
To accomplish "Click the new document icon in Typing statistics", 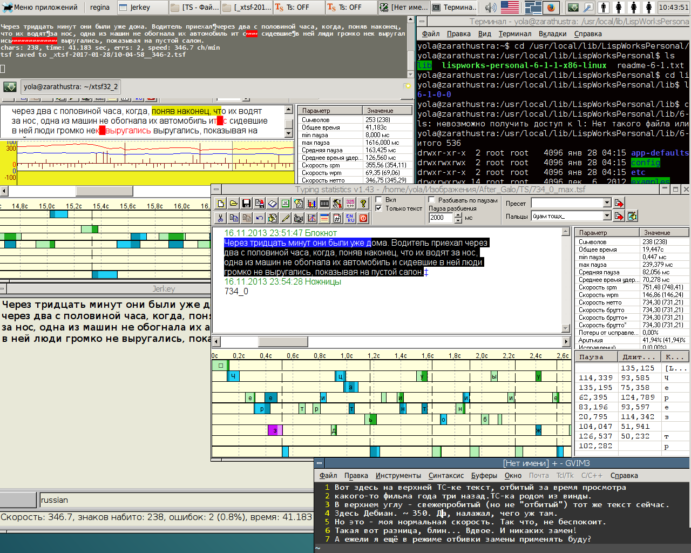I will click(221, 204).
